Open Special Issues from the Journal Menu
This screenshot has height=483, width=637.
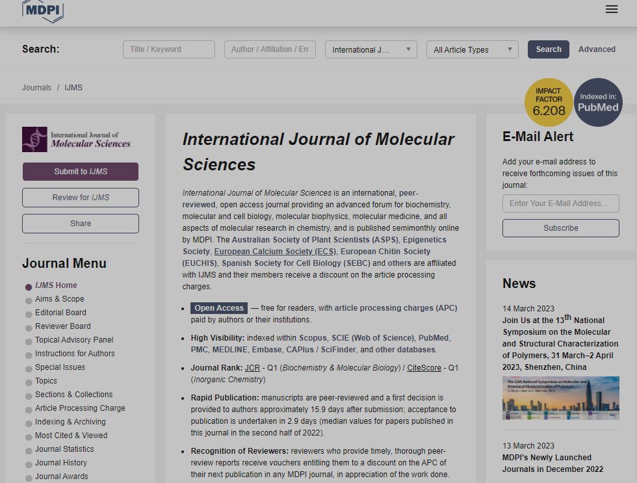coord(59,367)
